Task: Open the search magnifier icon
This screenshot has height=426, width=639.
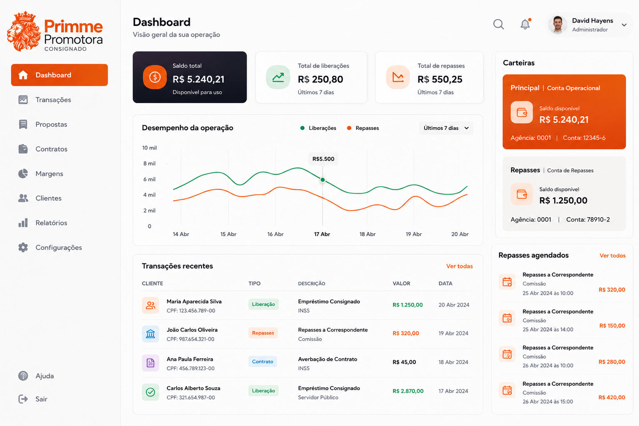Action: point(498,25)
